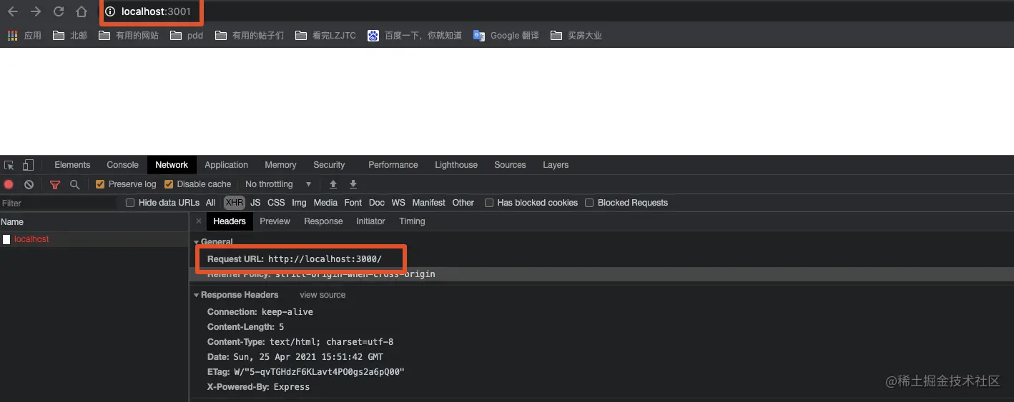Open the No throttling dropdown
The width and height of the screenshot is (1014, 402).
coord(278,184)
